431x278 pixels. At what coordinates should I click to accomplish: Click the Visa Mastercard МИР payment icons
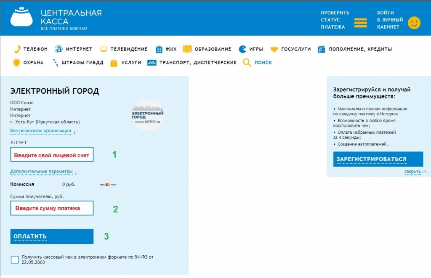pyautogui.click(x=108, y=185)
